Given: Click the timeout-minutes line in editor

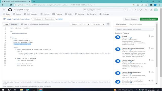Looking at the screenshot, I should coord(22,44).
